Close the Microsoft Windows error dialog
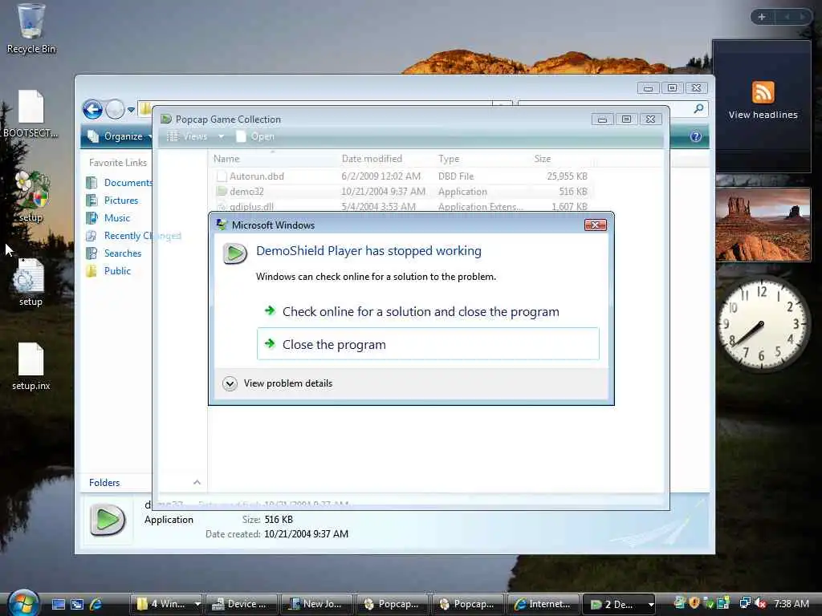 click(x=596, y=225)
